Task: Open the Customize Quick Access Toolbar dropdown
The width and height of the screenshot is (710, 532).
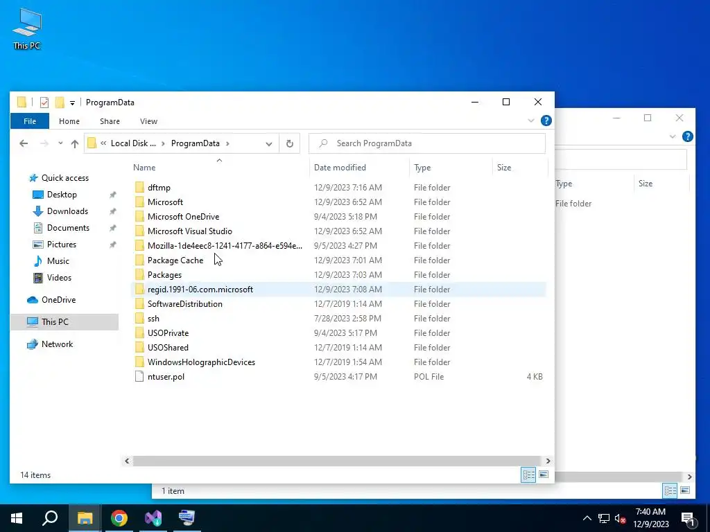Action: pyautogui.click(x=72, y=103)
